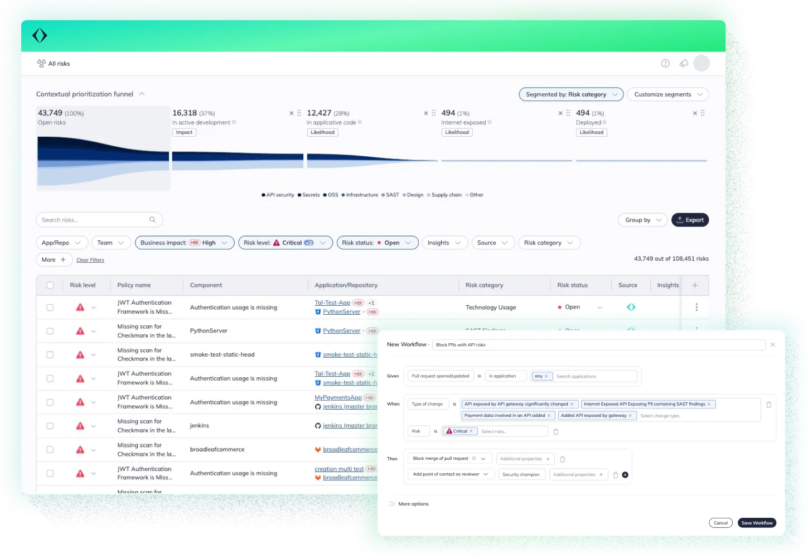Open the Group by dropdown
This screenshot has height=558, width=808.
(x=642, y=219)
